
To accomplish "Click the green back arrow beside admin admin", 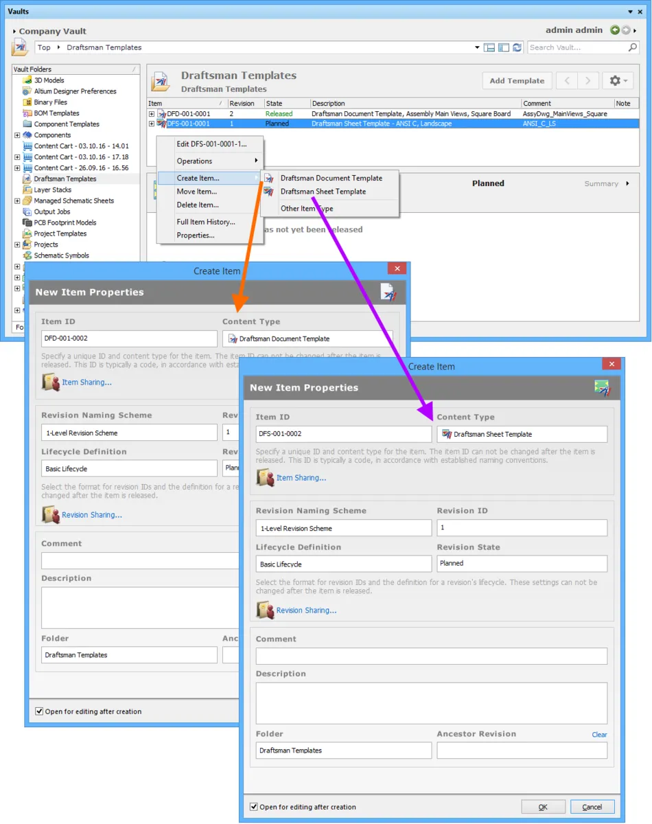I will pyautogui.click(x=615, y=30).
